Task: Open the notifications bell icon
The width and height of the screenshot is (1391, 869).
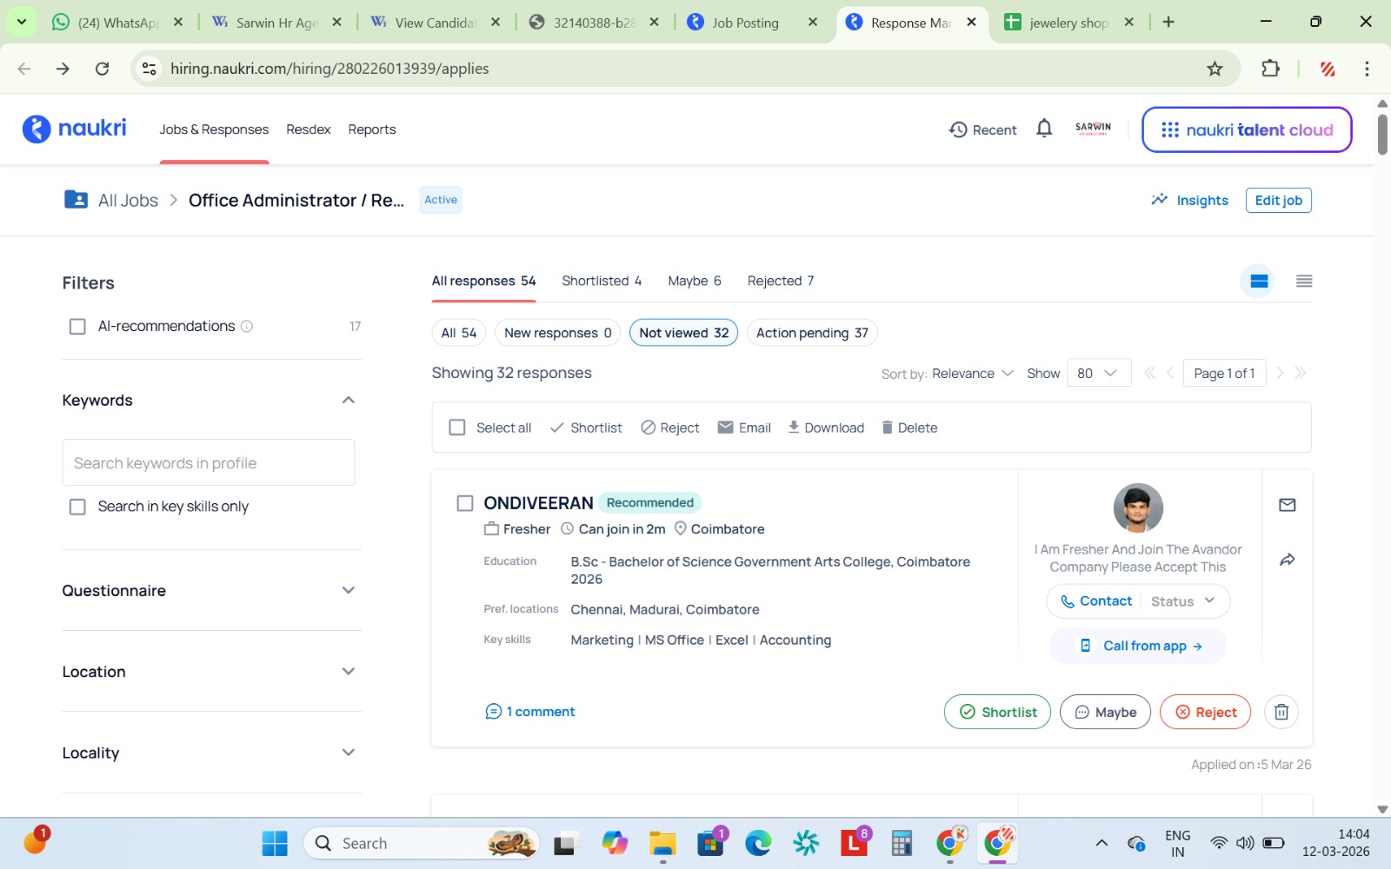Action: pyautogui.click(x=1044, y=129)
